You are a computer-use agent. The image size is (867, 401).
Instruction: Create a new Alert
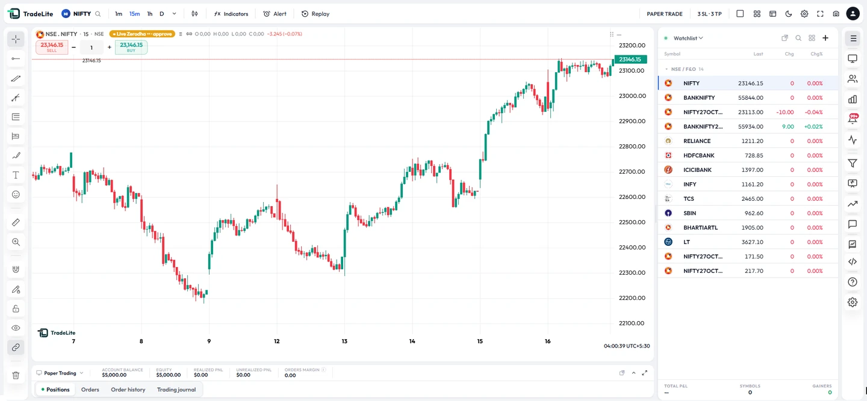[x=275, y=14]
